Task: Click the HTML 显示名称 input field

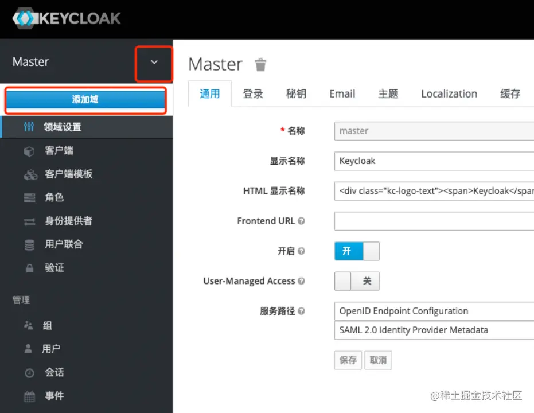Action: pyautogui.click(x=434, y=191)
